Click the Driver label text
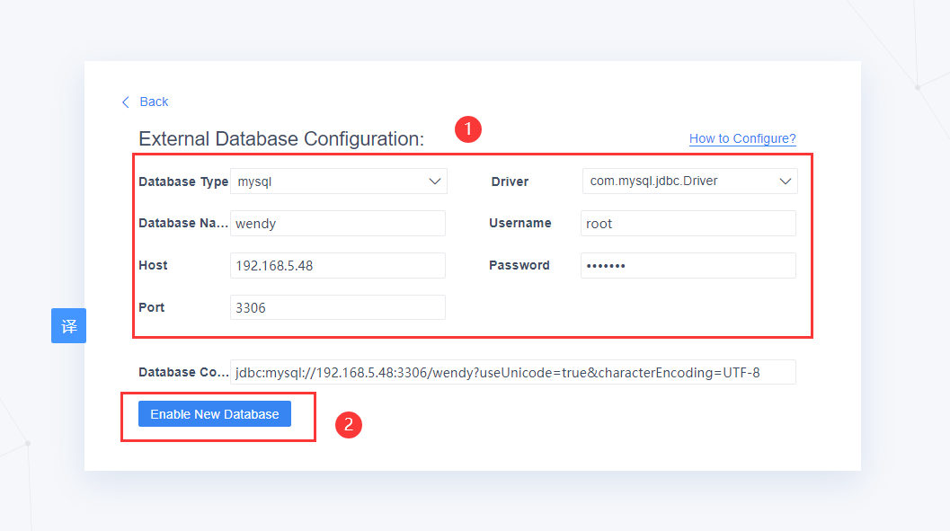The image size is (950, 531). (x=510, y=181)
